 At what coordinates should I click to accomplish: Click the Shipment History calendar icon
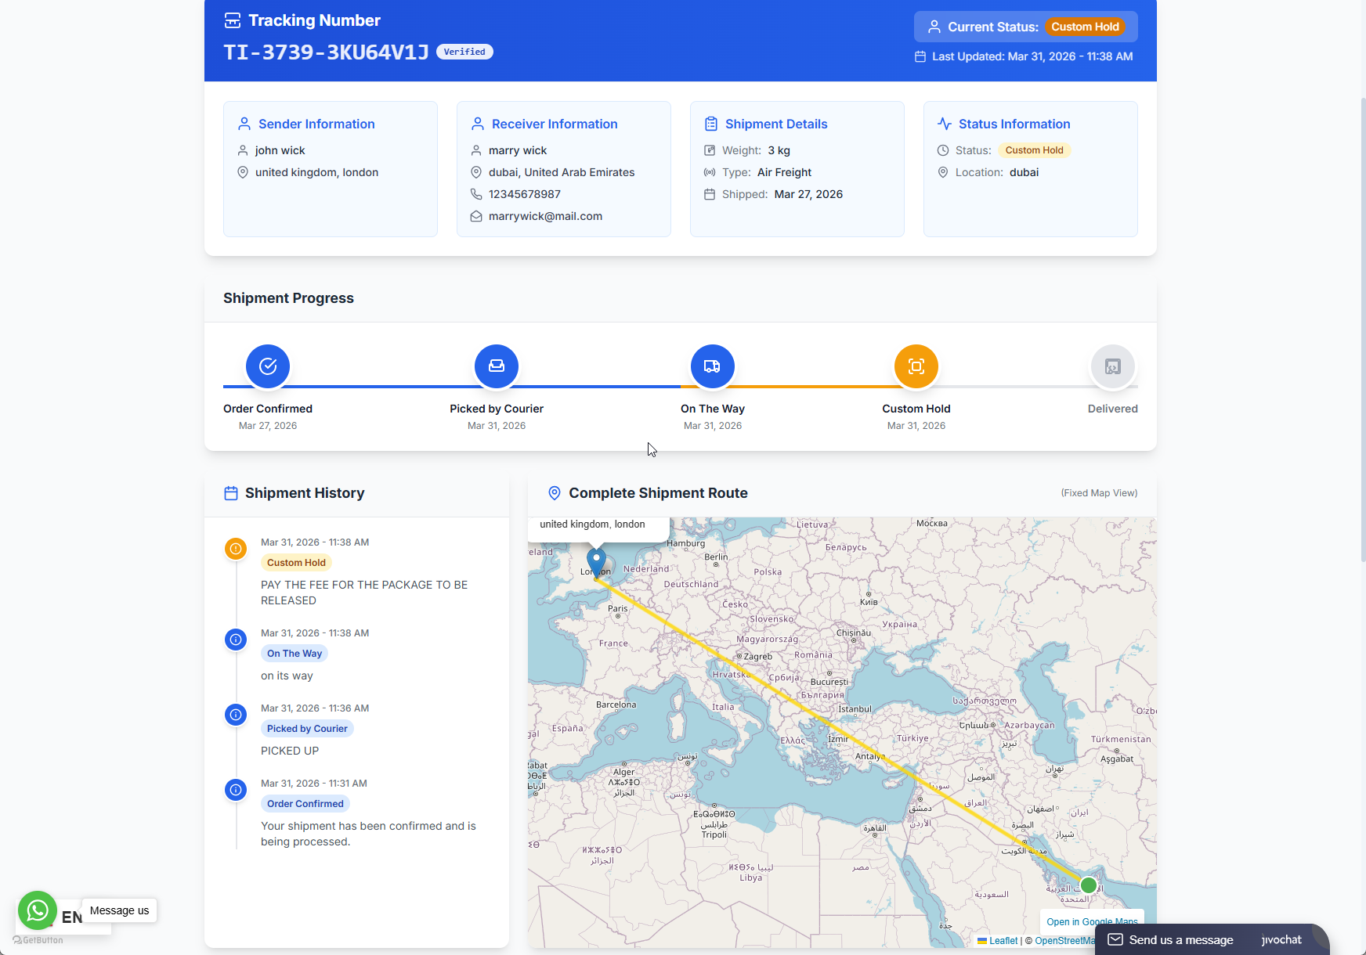tap(231, 493)
